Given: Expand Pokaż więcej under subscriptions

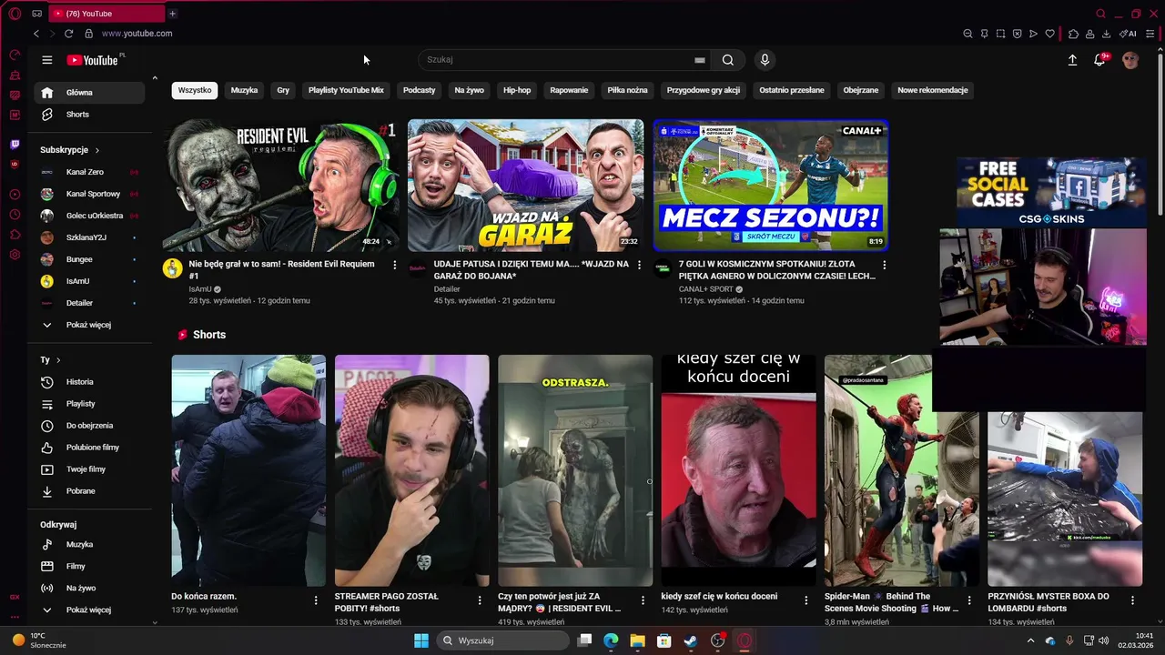Looking at the screenshot, I should tap(89, 325).
